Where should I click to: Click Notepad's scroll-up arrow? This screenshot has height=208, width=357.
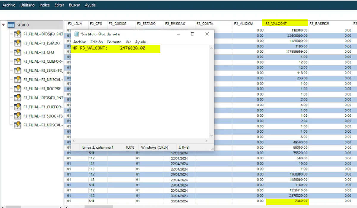click(x=212, y=48)
